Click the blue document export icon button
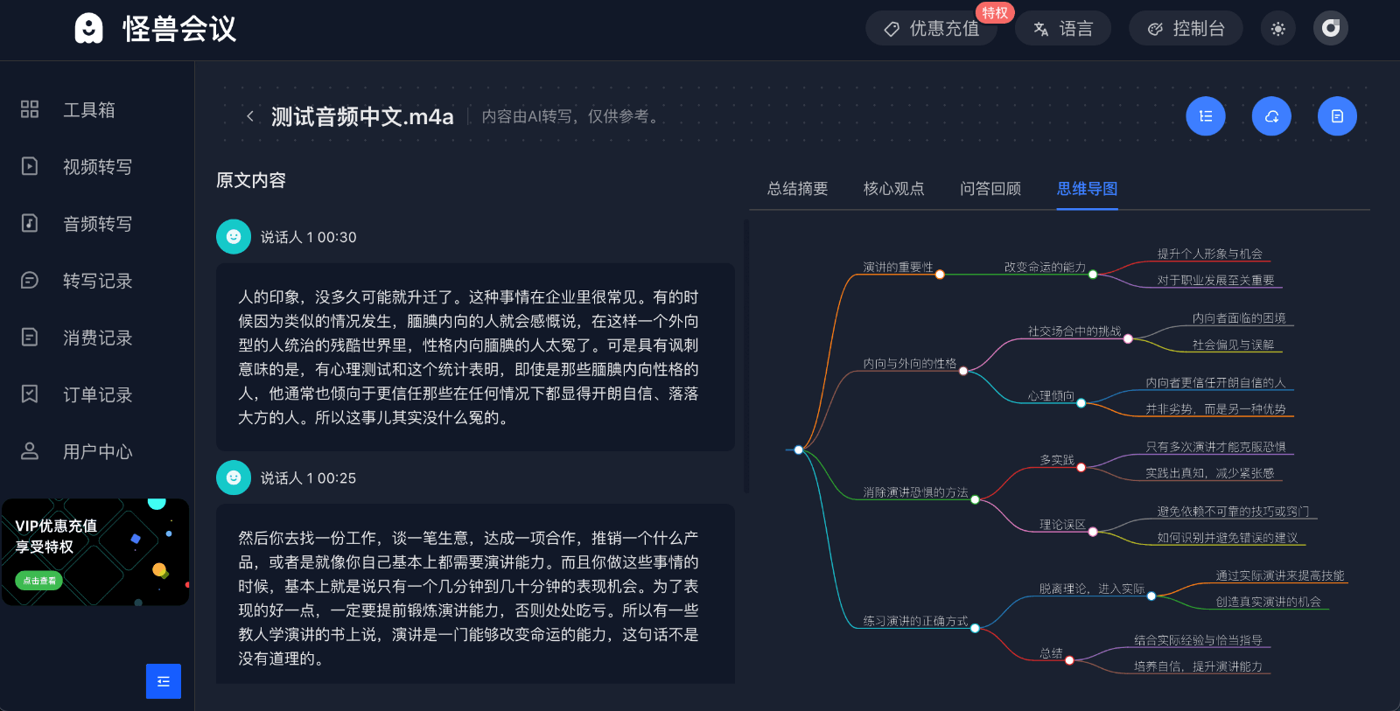 pos(1337,116)
